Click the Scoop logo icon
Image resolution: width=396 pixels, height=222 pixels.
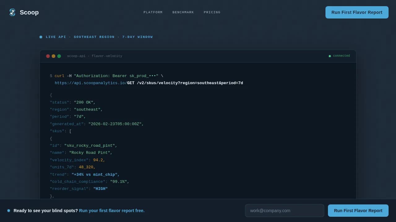pos(12,12)
